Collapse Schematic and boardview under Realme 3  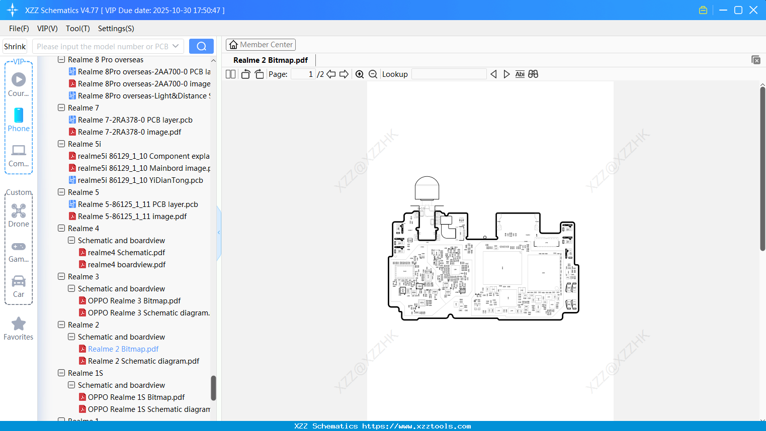tap(71, 289)
